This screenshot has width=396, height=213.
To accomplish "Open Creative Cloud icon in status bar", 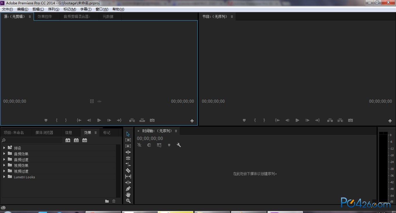I will [x=3, y=208].
